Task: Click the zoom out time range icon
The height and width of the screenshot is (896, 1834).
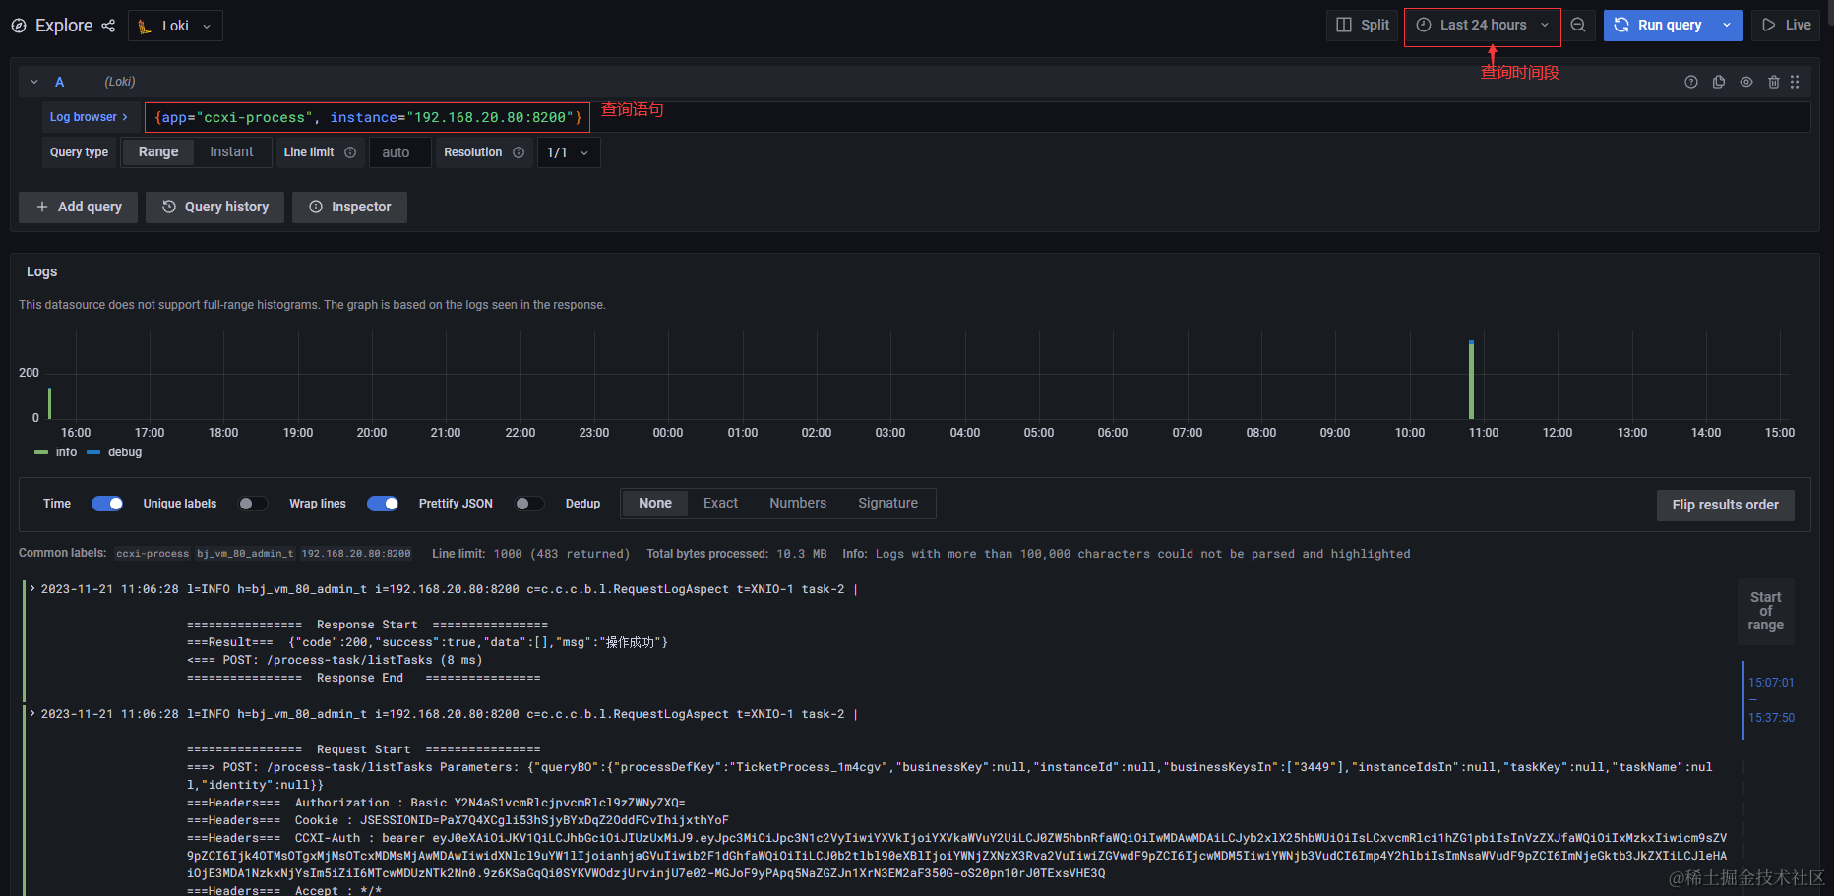Action: pyautogui.click(x=1578, y=26)
